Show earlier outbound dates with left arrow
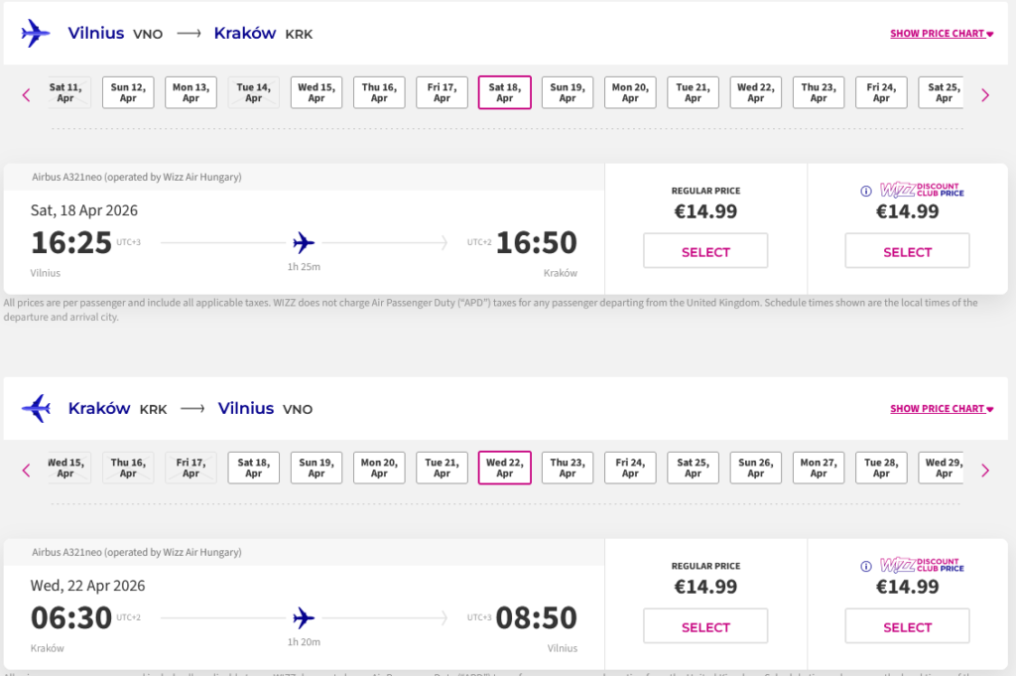 (27, 95)
